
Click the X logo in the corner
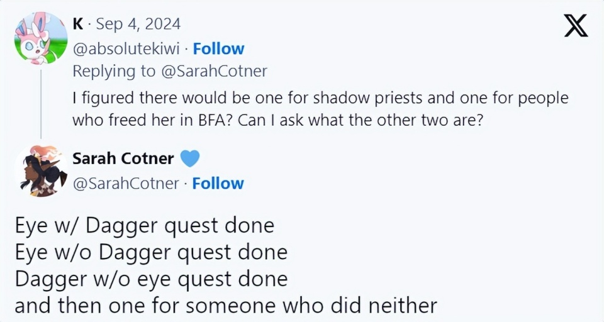tap(576, 25)
